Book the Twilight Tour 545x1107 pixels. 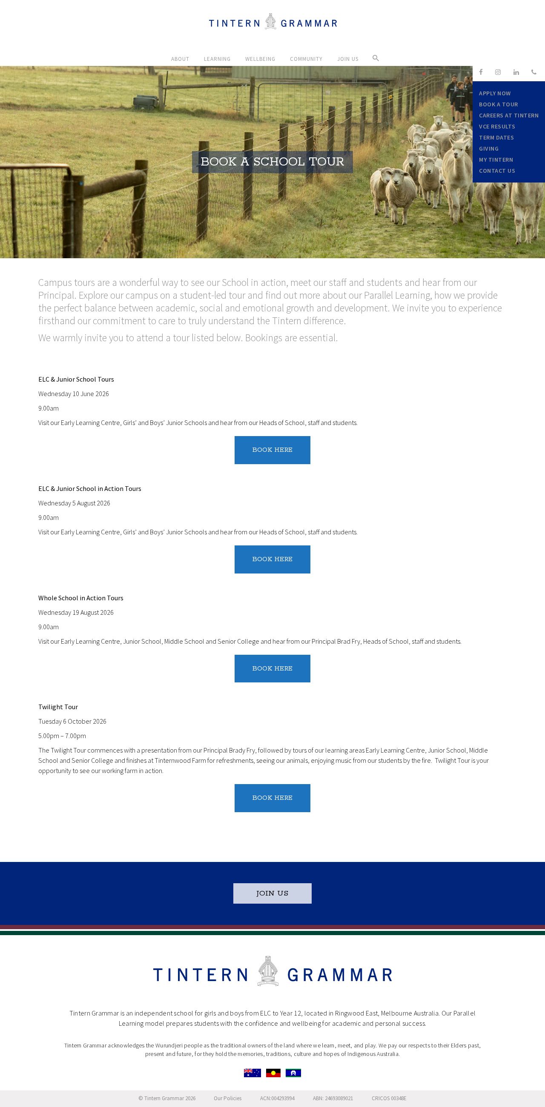tap(272, 798)
